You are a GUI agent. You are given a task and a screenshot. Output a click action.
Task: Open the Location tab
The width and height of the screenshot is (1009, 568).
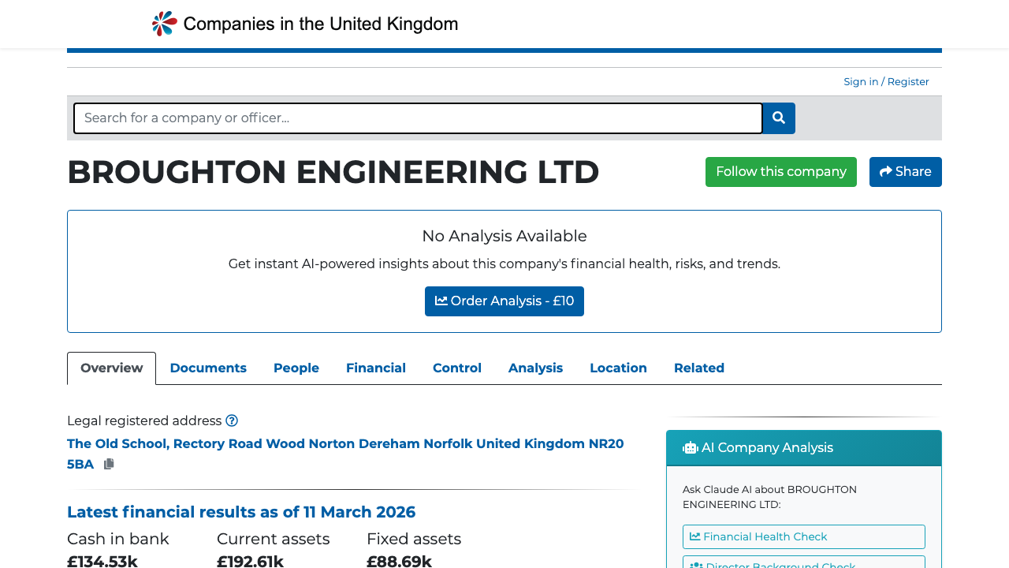(618, 368)
